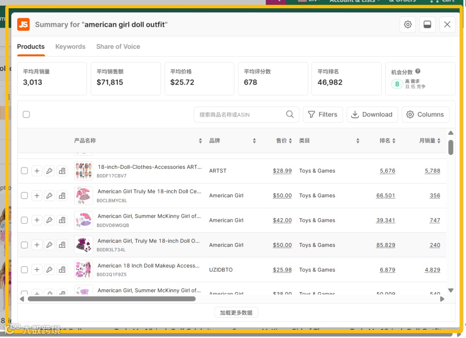Click scroll-left arrow of horizontal scrollbar
Screen dimensions: 466x338
(x=22, y=299)
